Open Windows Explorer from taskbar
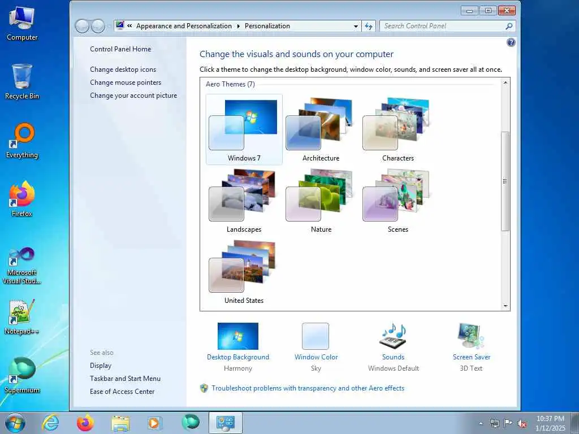This screenshot has width=579, height=434. click(120, 423)
